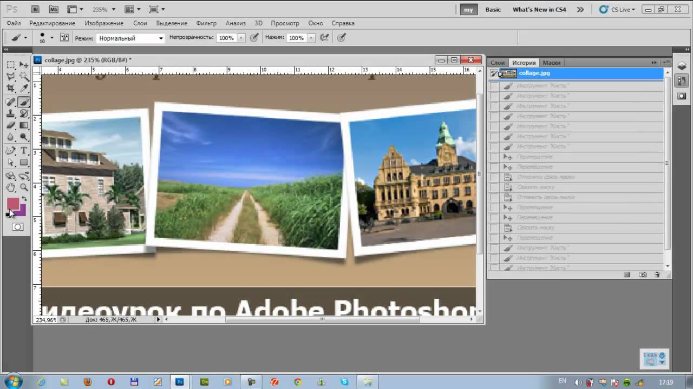Screen dimensions: 693x389
Task: Select the Brush tool in toolbox
Action: click(24, 102)
